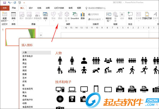This screenshot has height=109, width=159.
Task: Open the Transitions (切换) tab
Action: (39, 8)
